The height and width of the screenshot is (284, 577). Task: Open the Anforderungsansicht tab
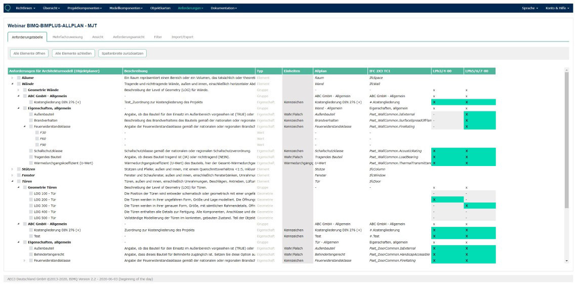[129, 37]
